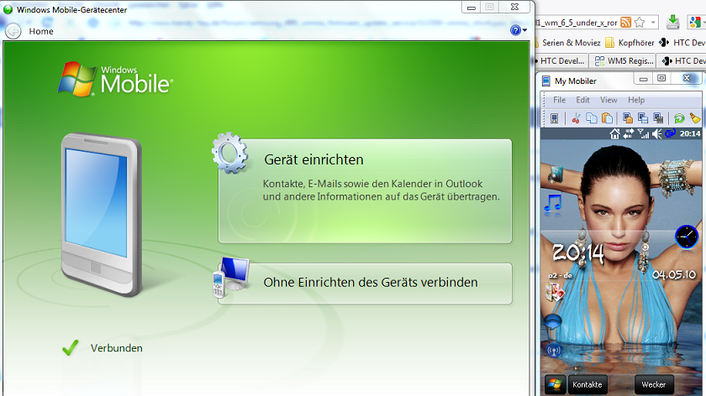Tap the large 20:14 clock widget
Screen dimensions: 706x396
[578, 253]
